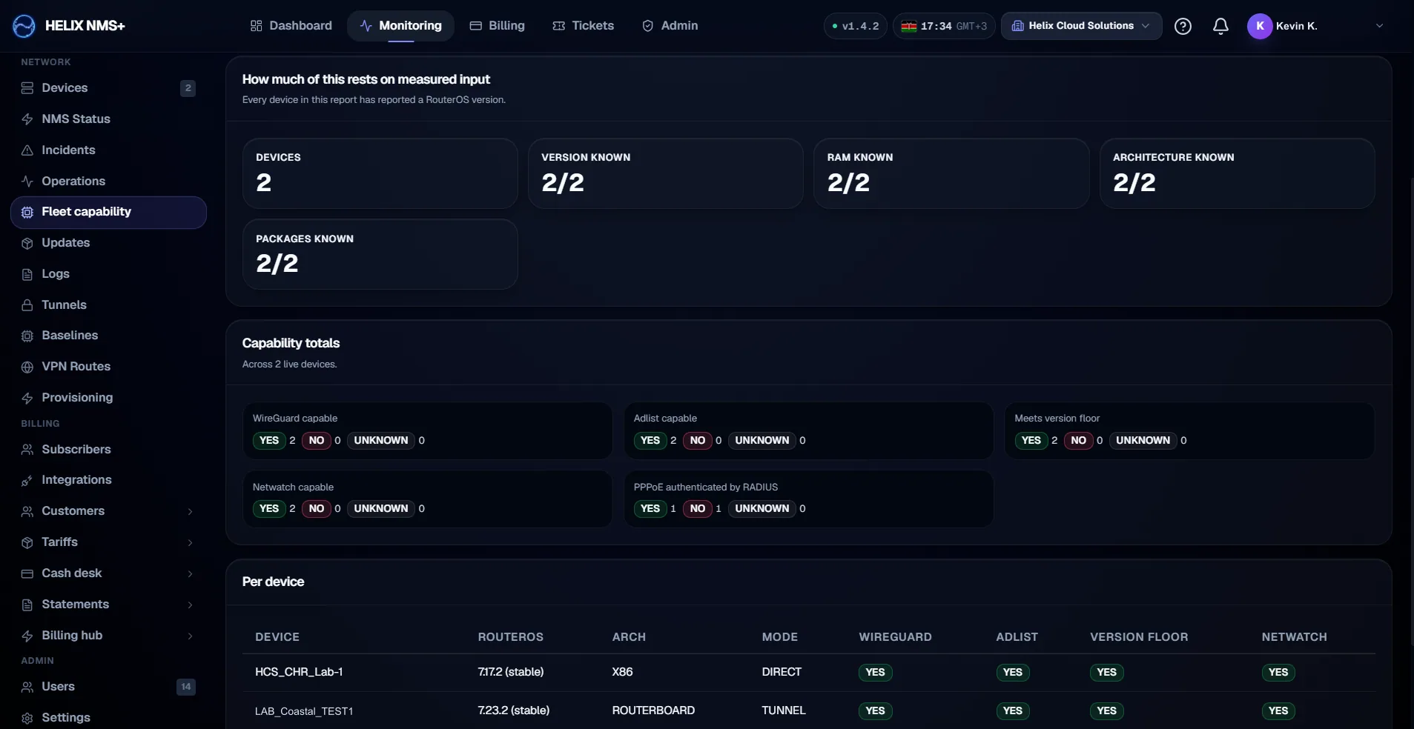Go to the Dashboard tab
This screenshot has height=729, width=1414.
click(x=291, y=26)
